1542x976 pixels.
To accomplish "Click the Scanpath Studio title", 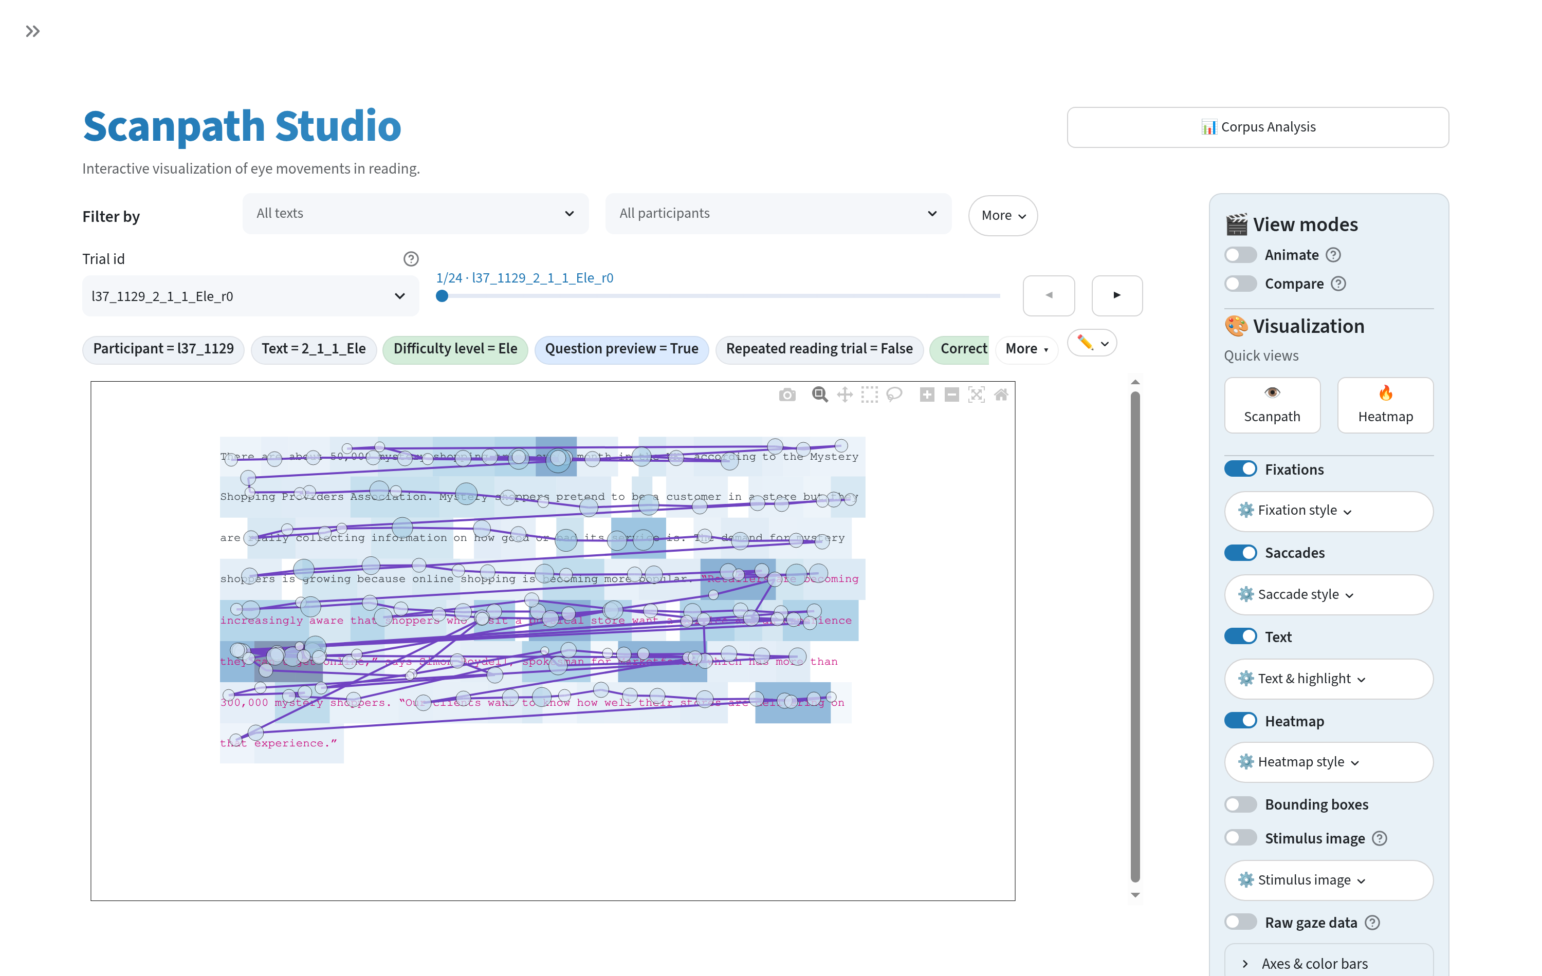I will pos(242,126).
